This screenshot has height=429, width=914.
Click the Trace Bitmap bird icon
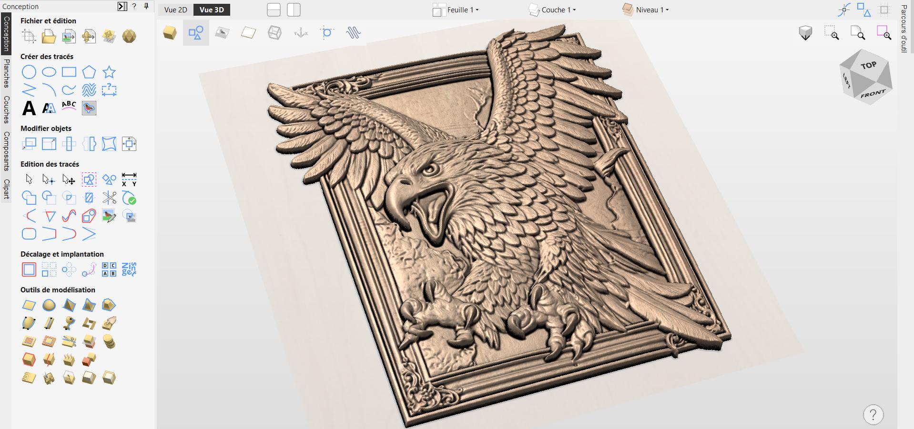point(89,108)
